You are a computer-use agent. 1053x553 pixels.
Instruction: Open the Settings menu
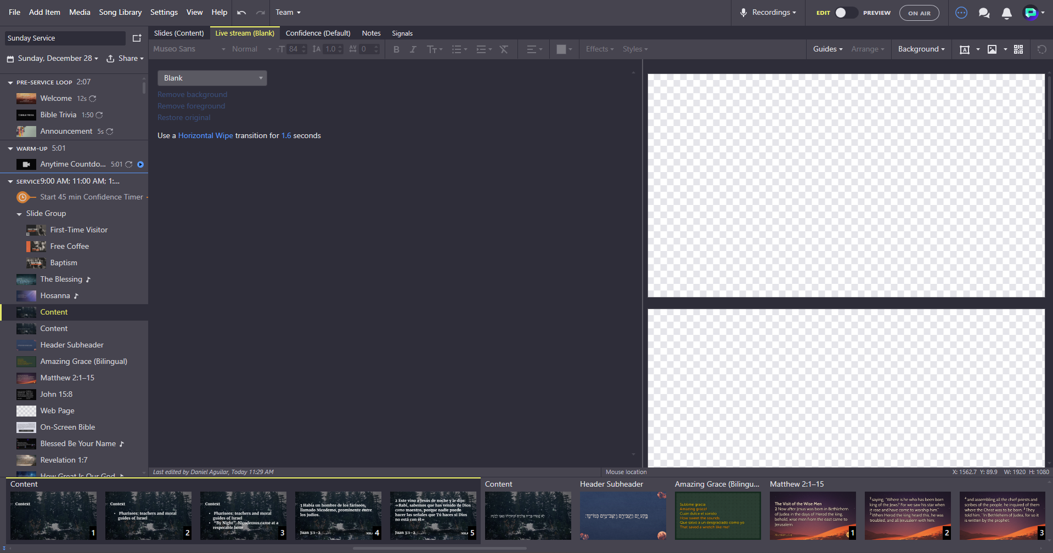164,13
